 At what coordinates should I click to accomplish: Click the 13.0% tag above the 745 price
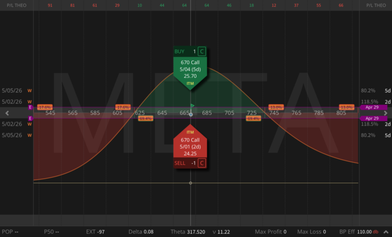point(276,107)
